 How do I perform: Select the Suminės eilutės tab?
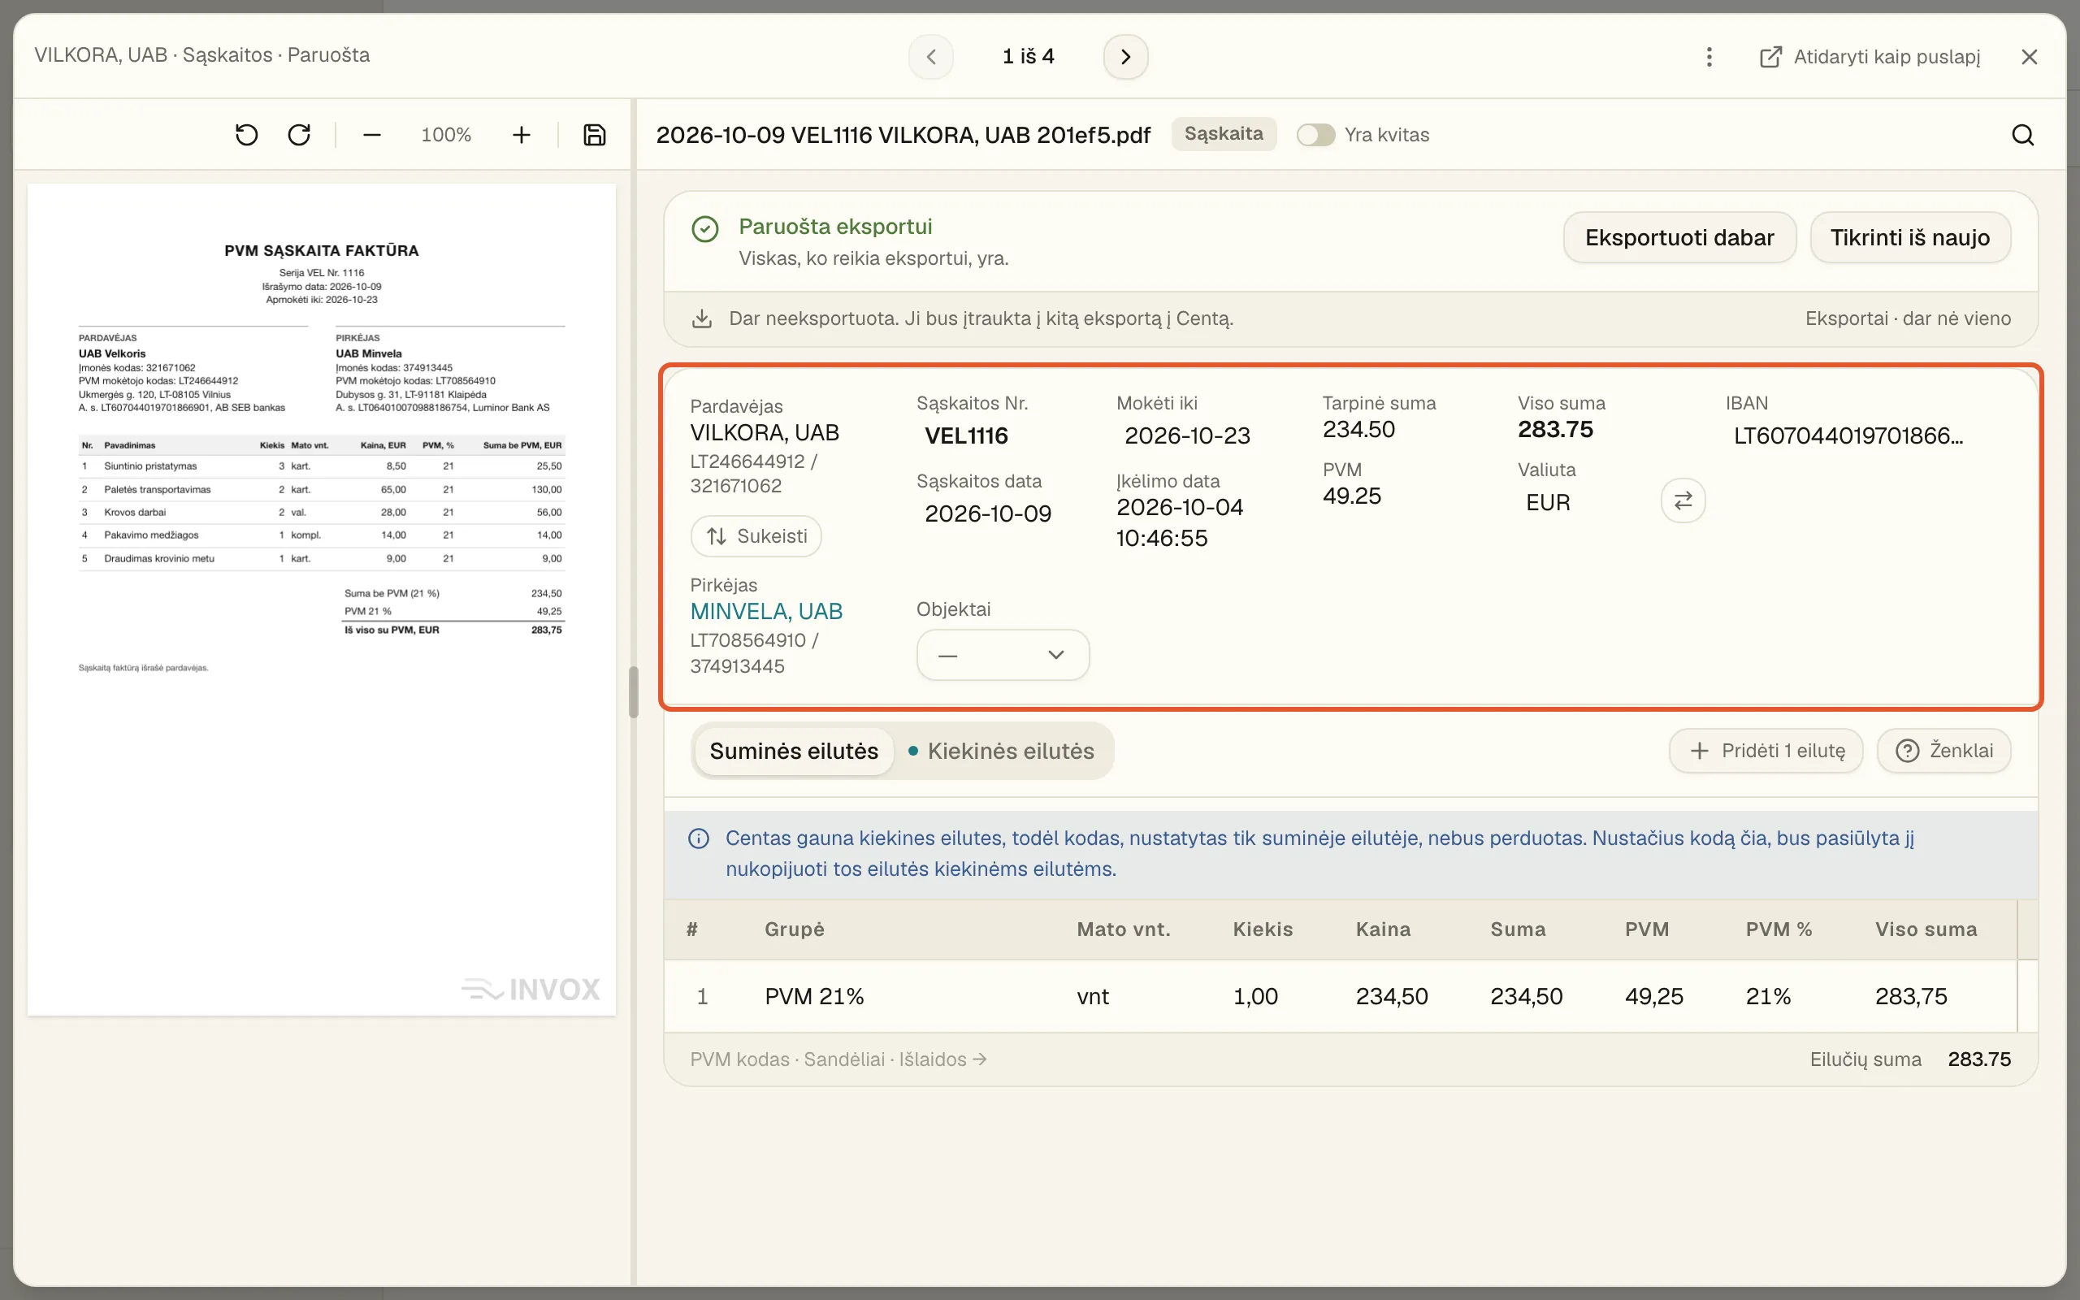click(793, 751)
